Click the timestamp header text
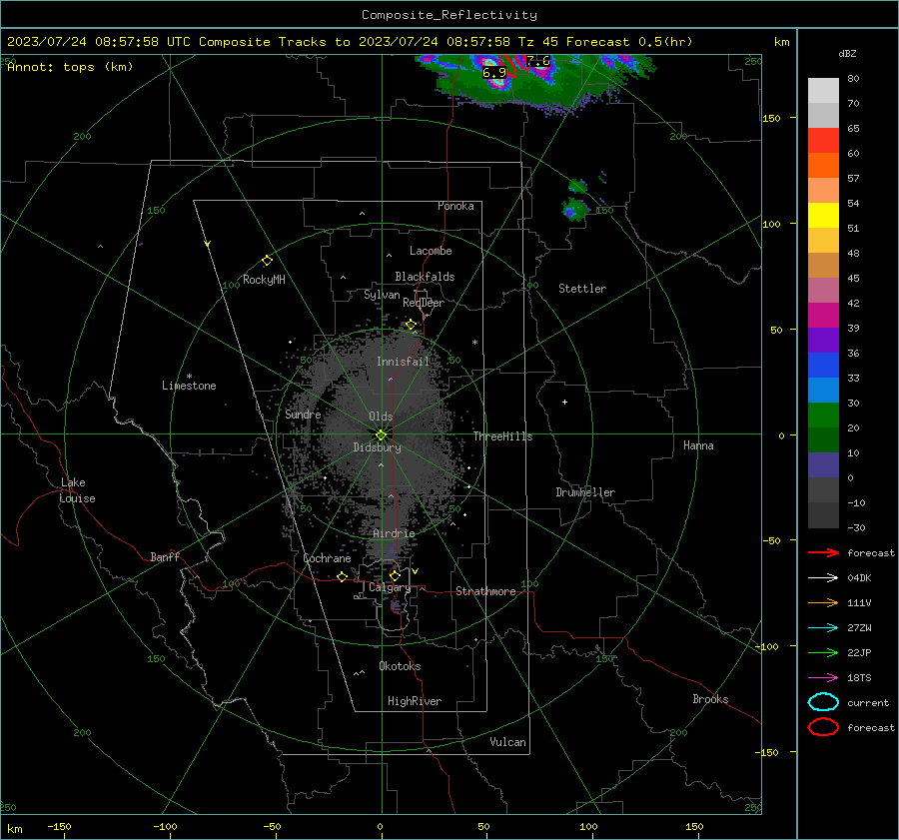The height and width of the screenshot is (840, 899). click(x=350, y=42)
